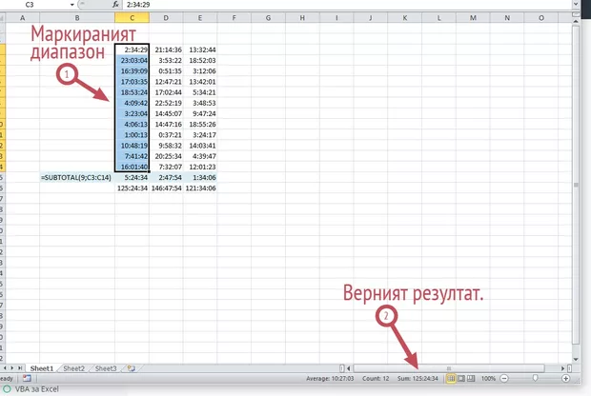This screenshot has width=591, height=396.
Task: Click cell containing 16:39:09
Action: [x=132, y=70]
